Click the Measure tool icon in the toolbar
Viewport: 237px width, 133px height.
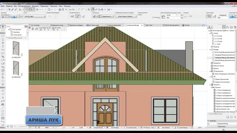tap(20, 10)
